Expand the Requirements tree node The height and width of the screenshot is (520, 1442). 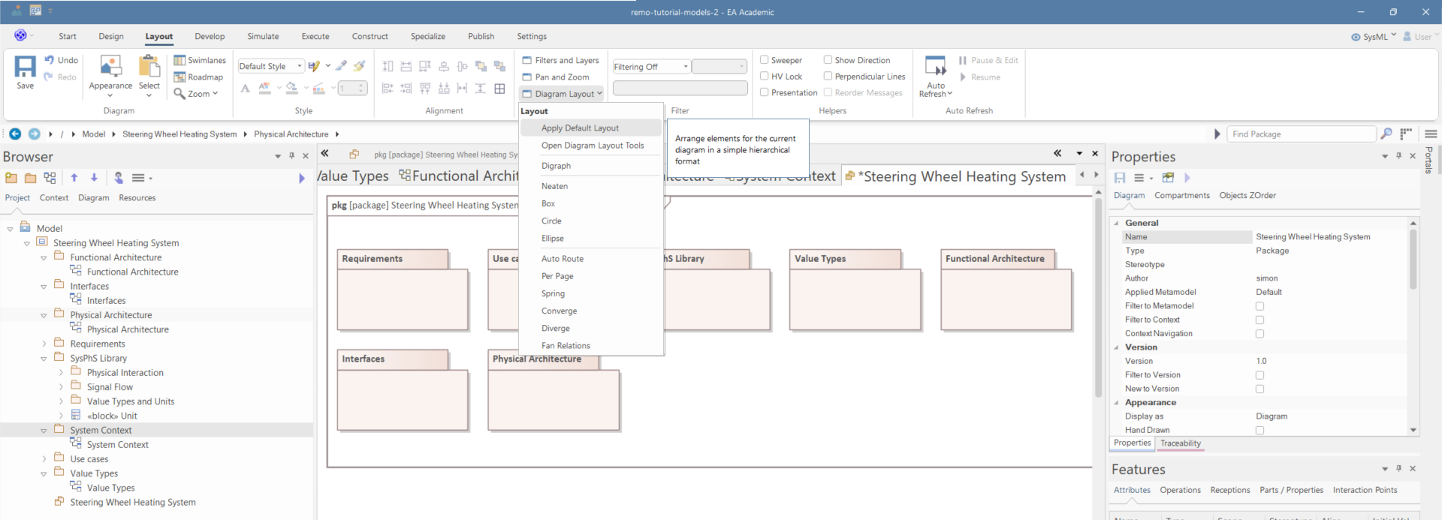coord(44,344)
